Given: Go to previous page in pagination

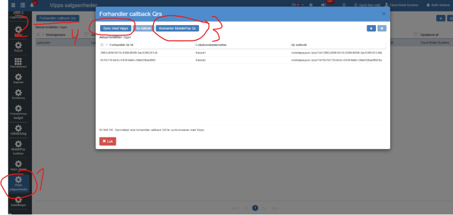Looking at the screenshot, I should [246, 208].
